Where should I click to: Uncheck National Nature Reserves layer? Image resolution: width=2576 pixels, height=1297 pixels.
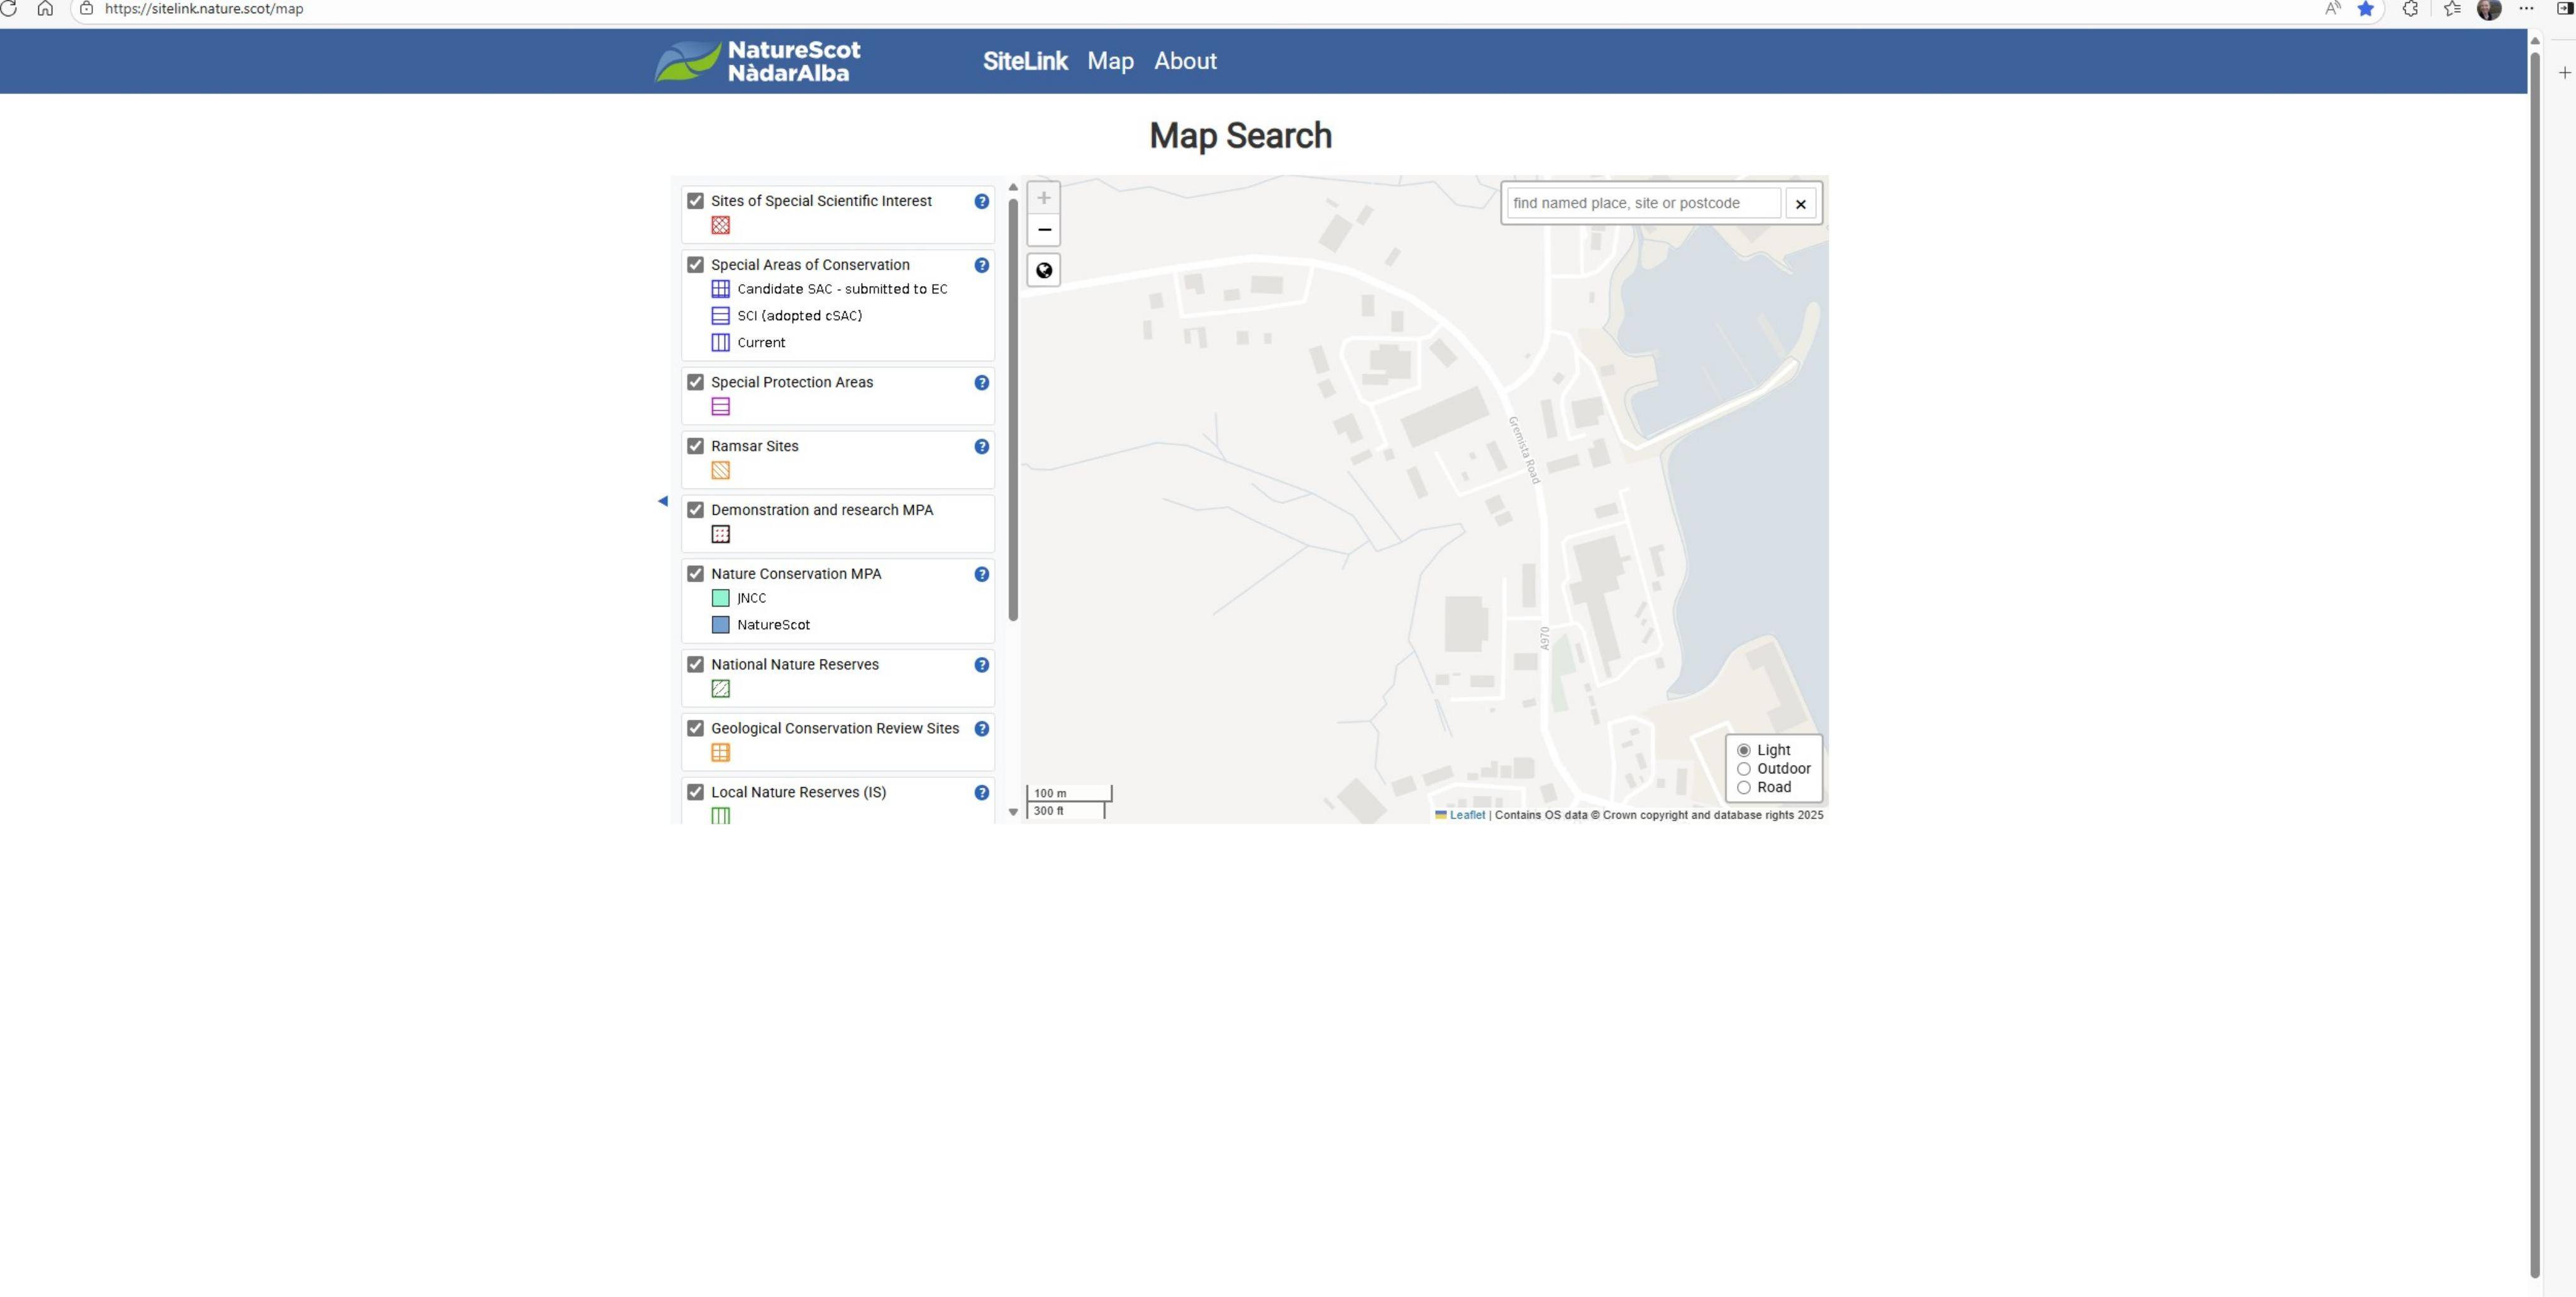pyautogui.click(x=695, y=665)
